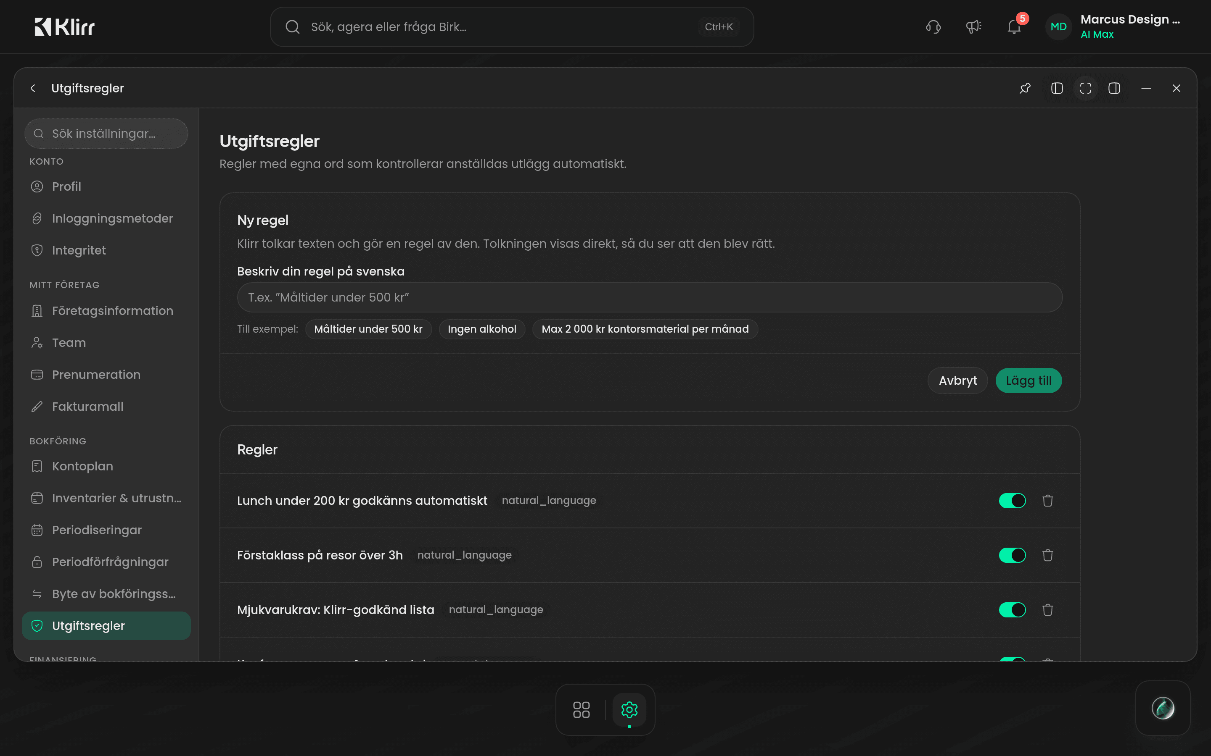Dock panel to right side icon
This screenshot has width=1211, height=756.
1114,88
